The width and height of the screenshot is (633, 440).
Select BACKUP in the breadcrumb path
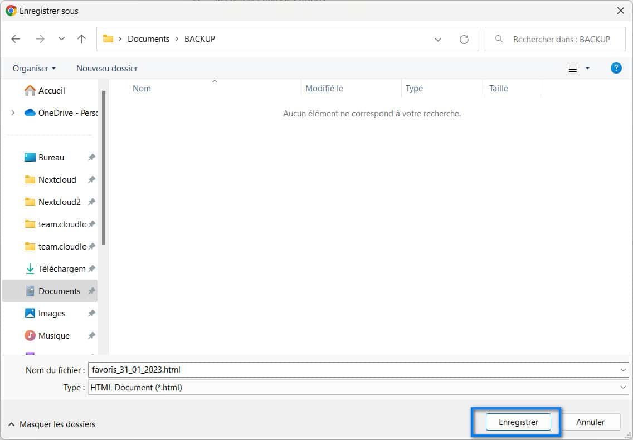coord(200,39)
